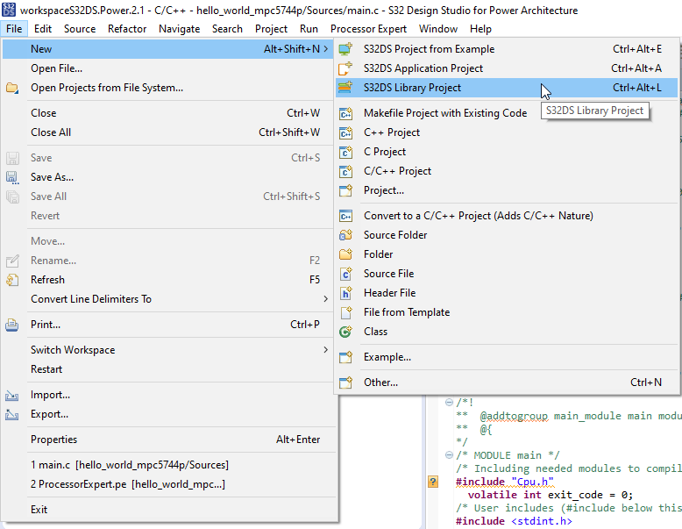Open the Search menu
682x529 pixels.
[x=227, y=29]
